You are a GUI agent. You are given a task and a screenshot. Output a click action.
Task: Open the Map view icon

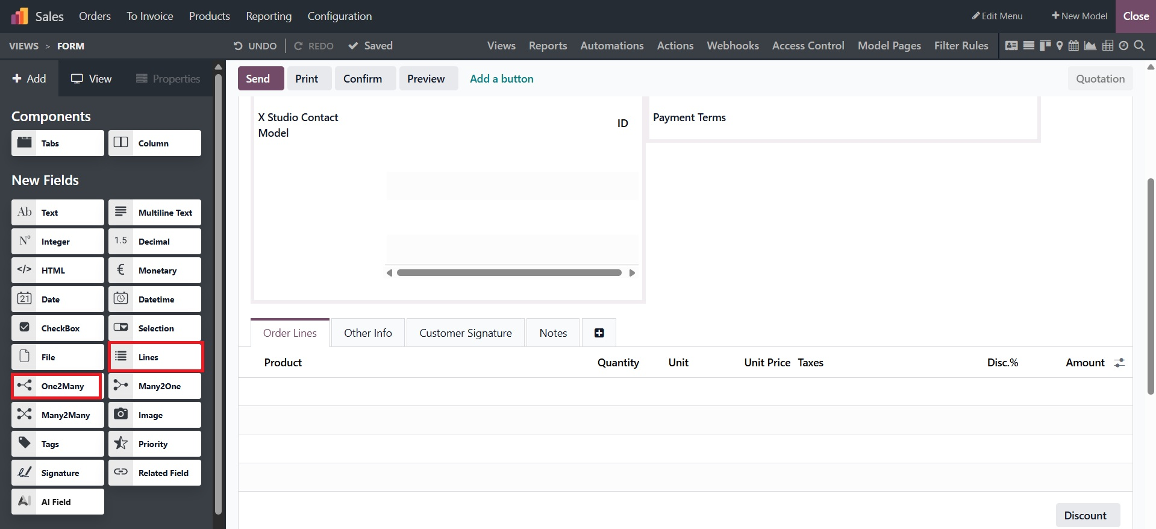[1060, 46]
